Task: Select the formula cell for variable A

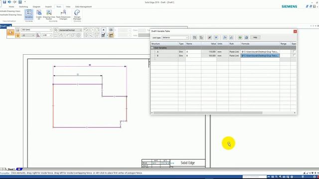Action: (260, 52)
